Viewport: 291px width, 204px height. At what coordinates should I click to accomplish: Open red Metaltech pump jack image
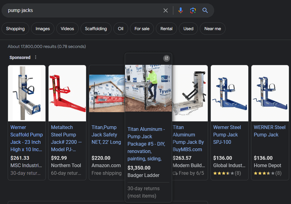click(x=67, y=93)
